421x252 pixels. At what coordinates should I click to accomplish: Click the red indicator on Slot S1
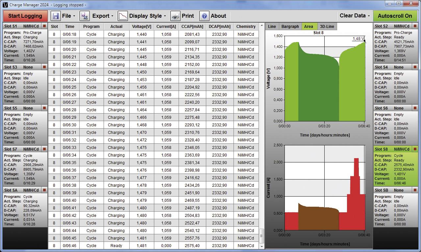click(45, 26)
